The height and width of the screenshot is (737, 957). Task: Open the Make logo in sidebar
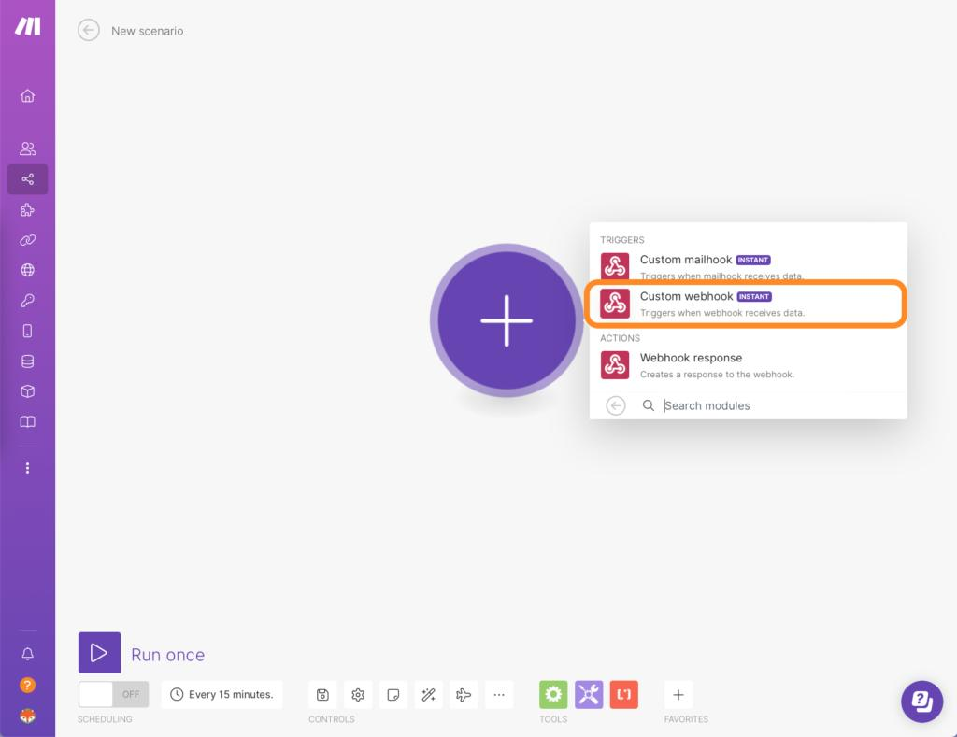[x=27, y=26]
